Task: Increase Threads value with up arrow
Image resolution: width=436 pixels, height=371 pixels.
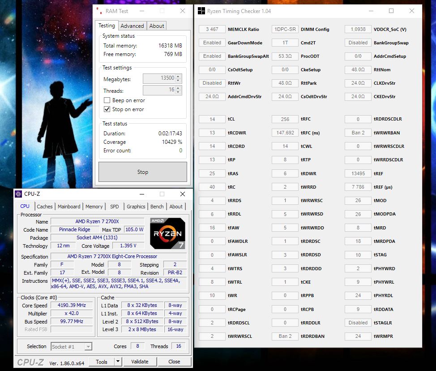Action: tap(179, 88)
